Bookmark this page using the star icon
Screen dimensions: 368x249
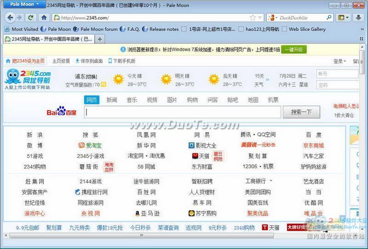253,17
